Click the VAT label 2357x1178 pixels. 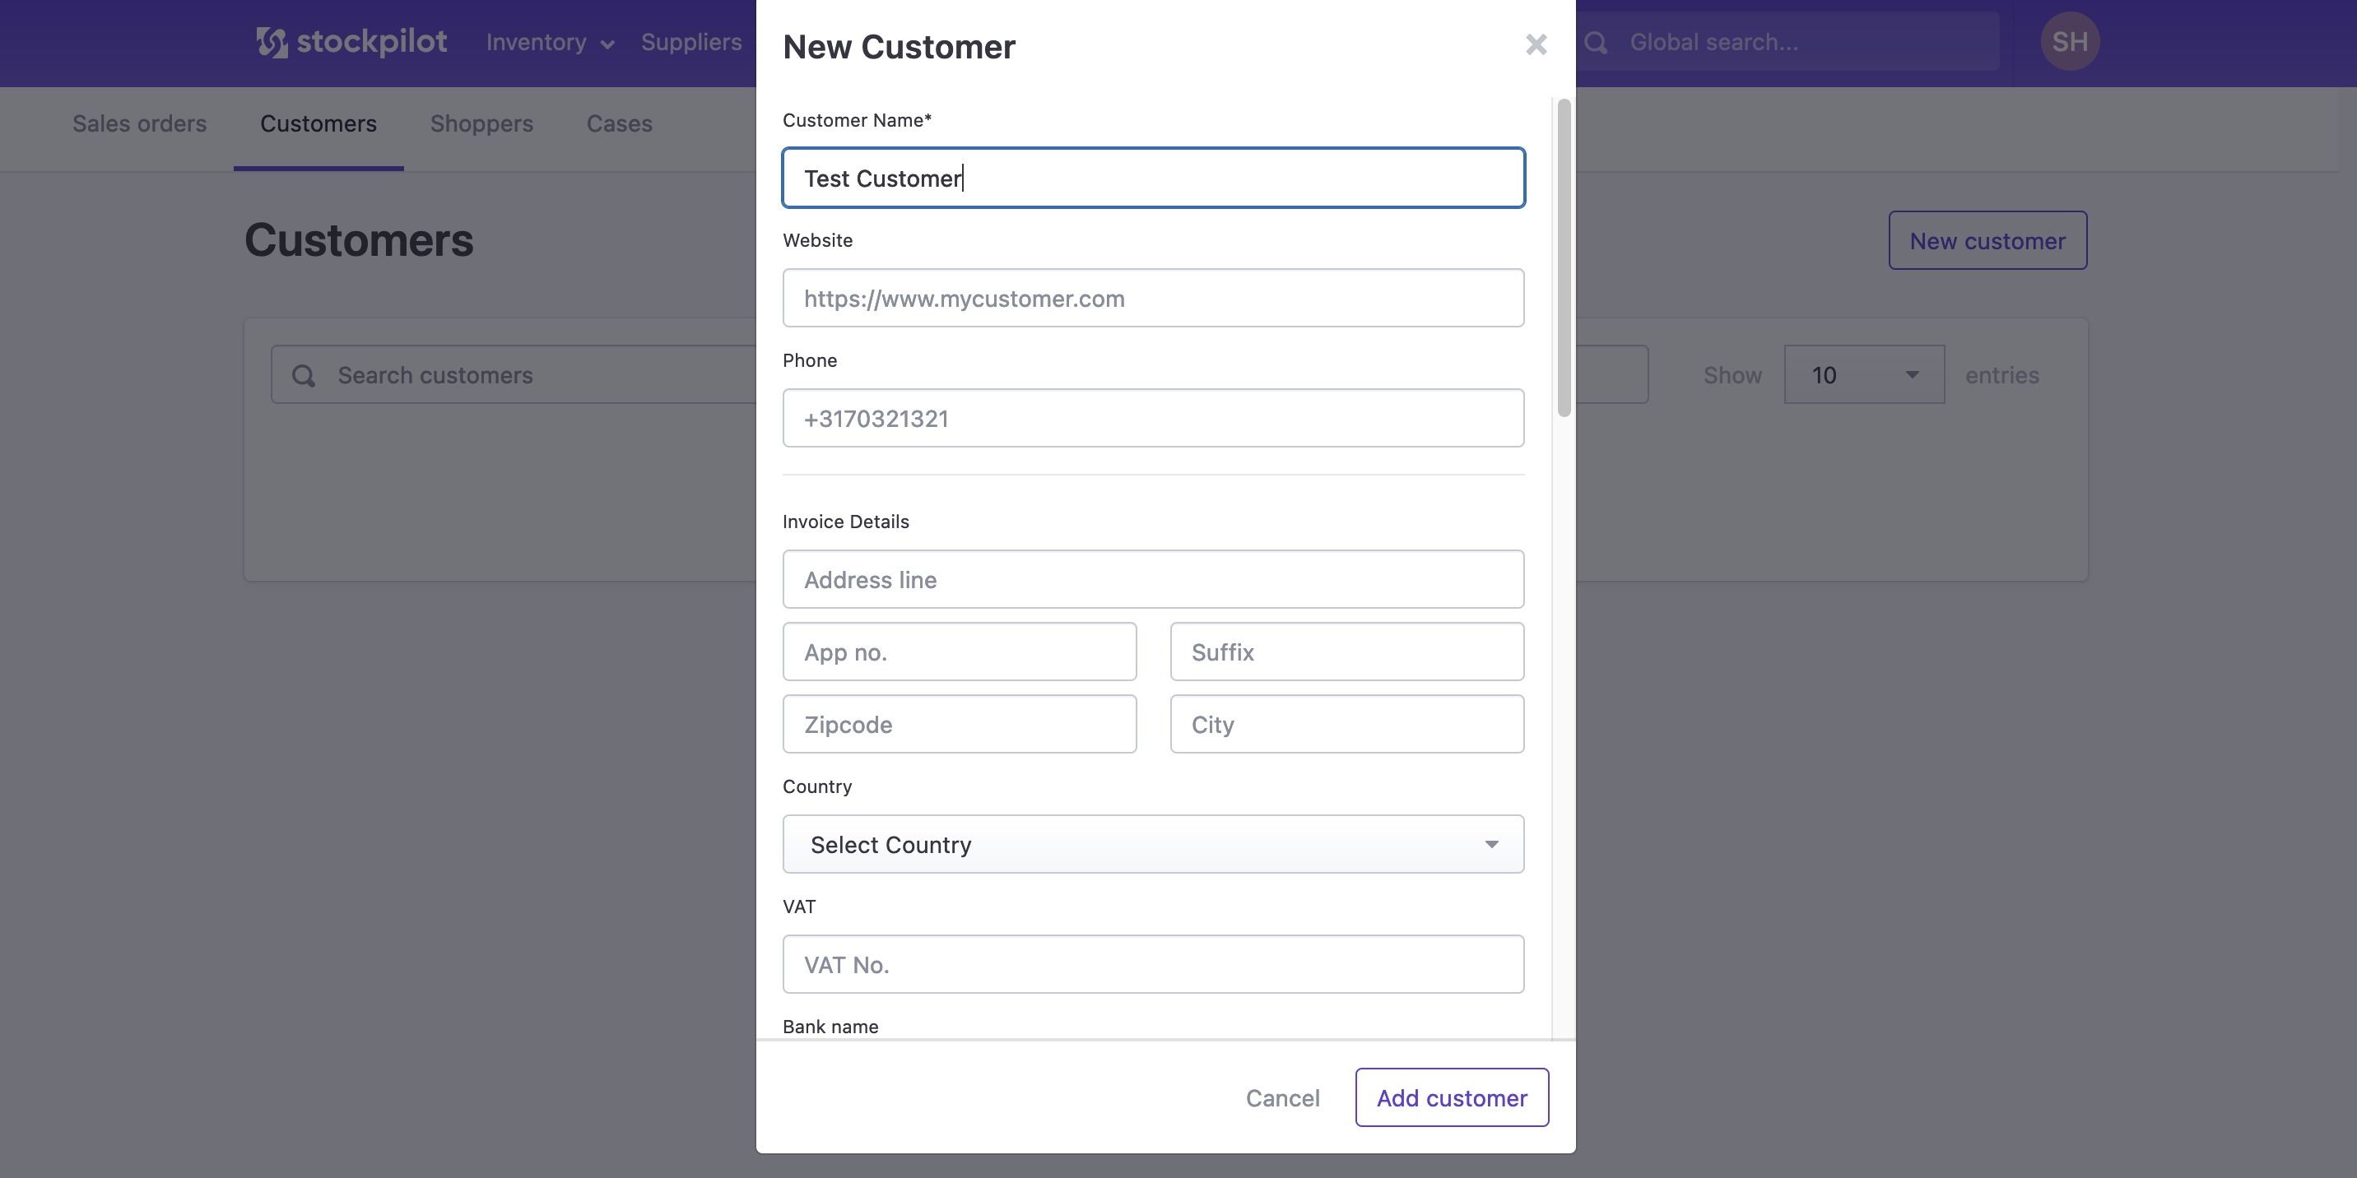pos(799,907)
